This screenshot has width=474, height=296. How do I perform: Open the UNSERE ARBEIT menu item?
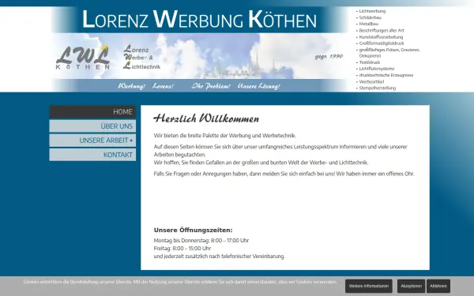[92, 141]
